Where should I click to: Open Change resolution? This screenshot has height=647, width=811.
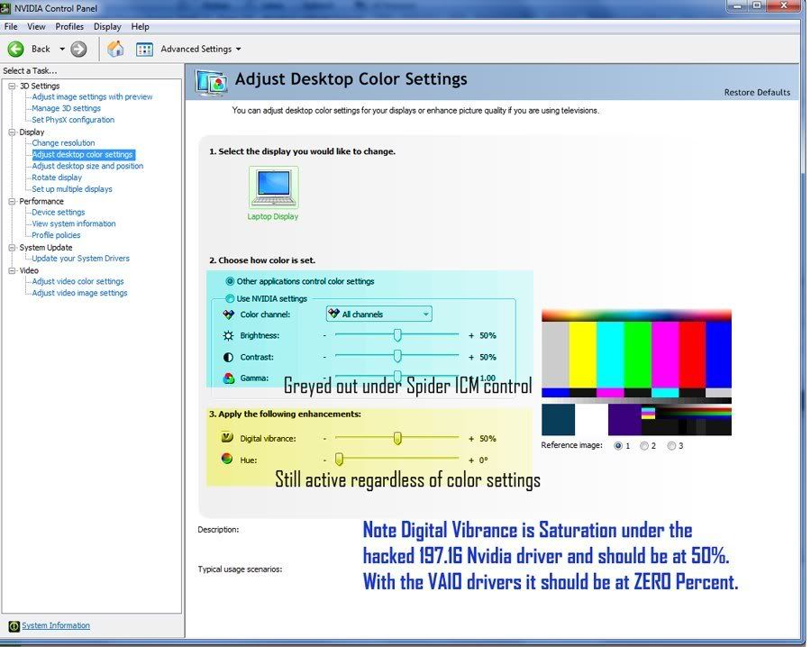[x=63, y=142]
